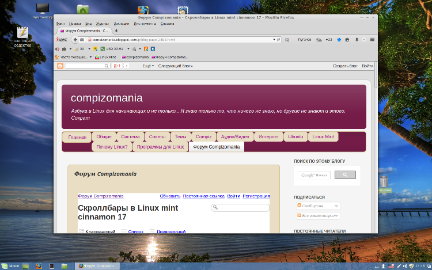Image resolution: width=432 pixels, height=270 pixels.
Task: Open the 'Linux Mint' blog tab
Action: (x=324, y=137)
